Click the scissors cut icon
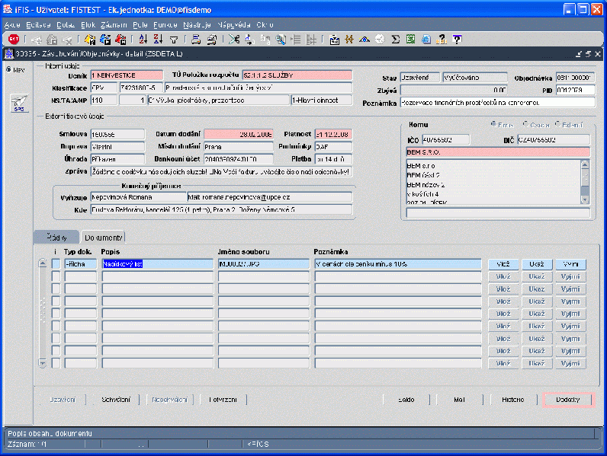The image size is (607, 456). pyautogui.click(x=234, y=39)
